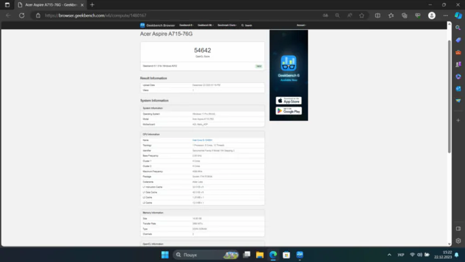The height and width of the screenshot is (262, 465).
Task: Open a new tab with plus button
Action: coord(92,5)
